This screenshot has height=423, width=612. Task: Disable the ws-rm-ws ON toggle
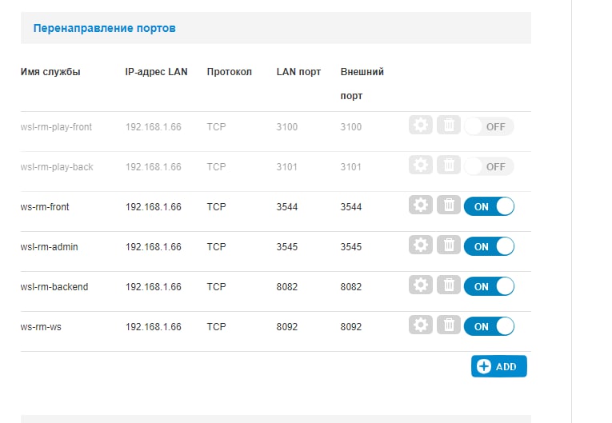click(489, 326)
